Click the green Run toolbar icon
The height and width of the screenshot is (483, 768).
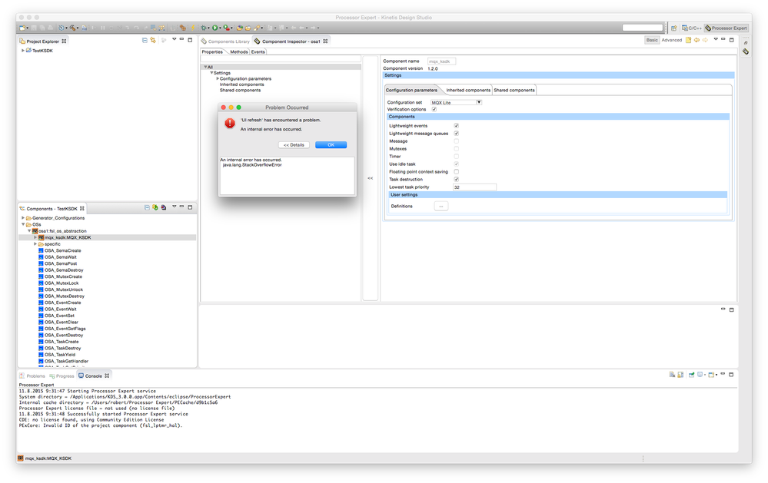tap(215, 28)
